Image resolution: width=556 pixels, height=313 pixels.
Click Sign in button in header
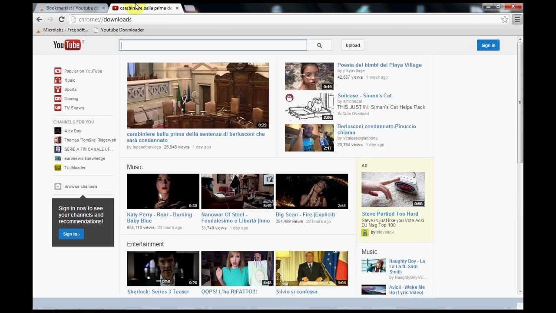(488, 45)
